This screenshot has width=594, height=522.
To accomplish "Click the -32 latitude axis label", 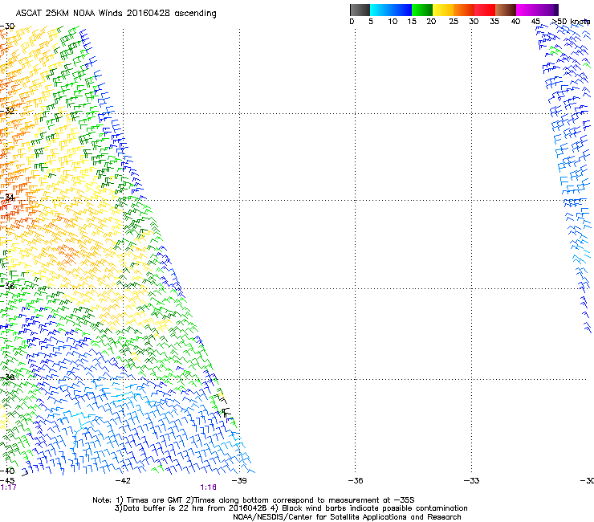I will click(x=7, y=111).
